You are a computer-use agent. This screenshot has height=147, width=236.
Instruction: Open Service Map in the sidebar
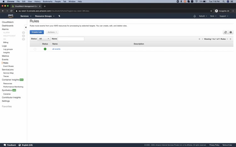pyautogui.click(x=8, y=73)
